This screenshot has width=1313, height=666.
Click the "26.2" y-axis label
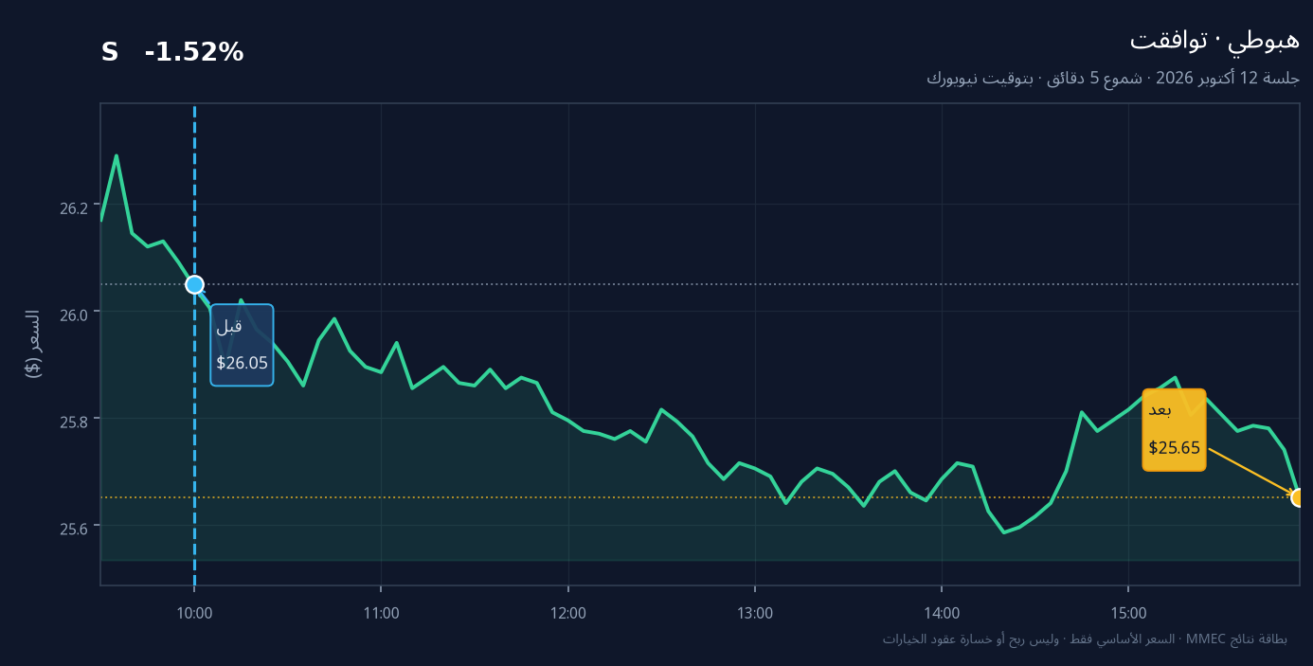(x=74, y=207)
